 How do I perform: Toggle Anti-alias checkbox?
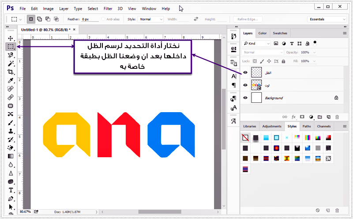point(103,19)
